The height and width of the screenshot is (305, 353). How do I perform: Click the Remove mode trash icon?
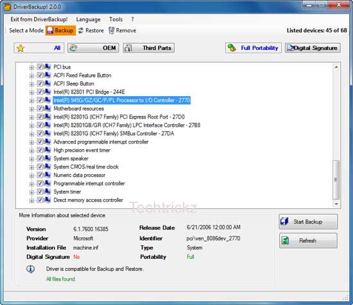pyautogui.click(x=112, y=30)
